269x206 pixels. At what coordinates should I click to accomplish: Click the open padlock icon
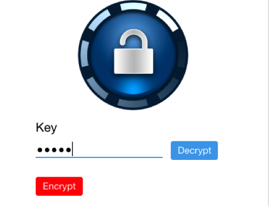tap(133, 52)
